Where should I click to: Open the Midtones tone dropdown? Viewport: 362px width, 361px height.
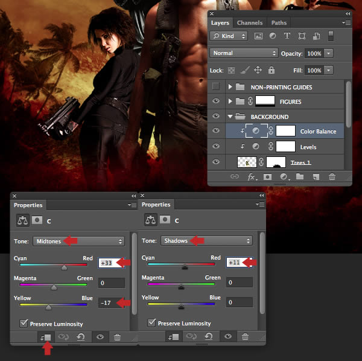pos(78,241)
